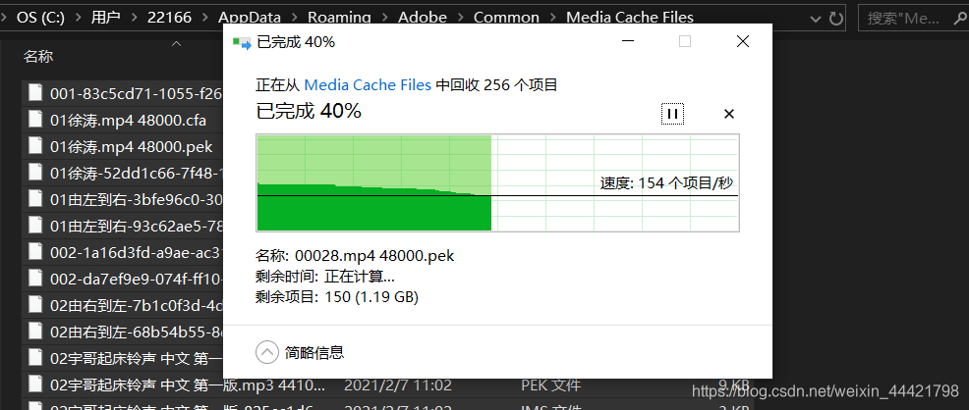969x410 pixels.
Task: Select the 02宇哥起床铃声 mp3 PEK file row
Action: point(387,385)
